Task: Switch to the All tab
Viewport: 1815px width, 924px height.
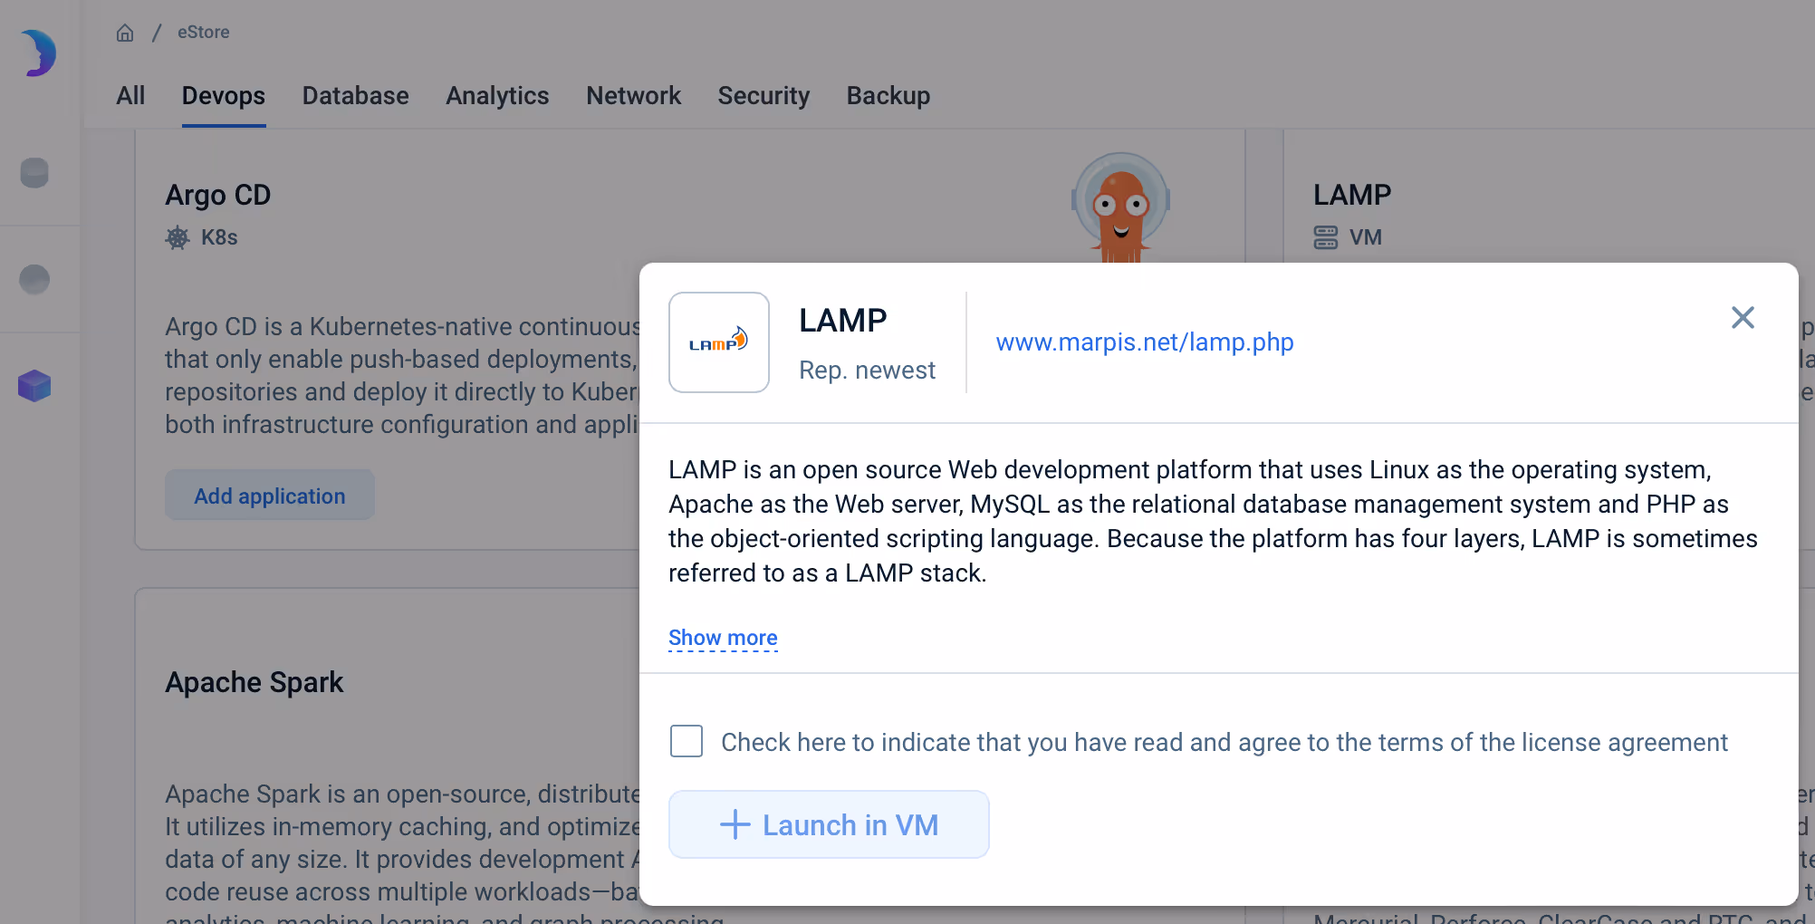Action: [x=130, y=96]
